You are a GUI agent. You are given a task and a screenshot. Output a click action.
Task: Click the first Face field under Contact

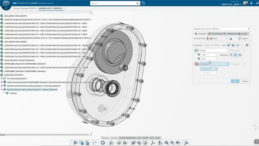[x=208, y=55]
